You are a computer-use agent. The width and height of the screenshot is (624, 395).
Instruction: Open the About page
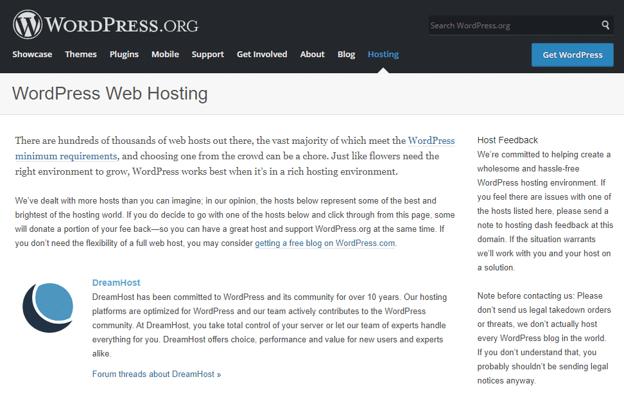coord(313,55)
